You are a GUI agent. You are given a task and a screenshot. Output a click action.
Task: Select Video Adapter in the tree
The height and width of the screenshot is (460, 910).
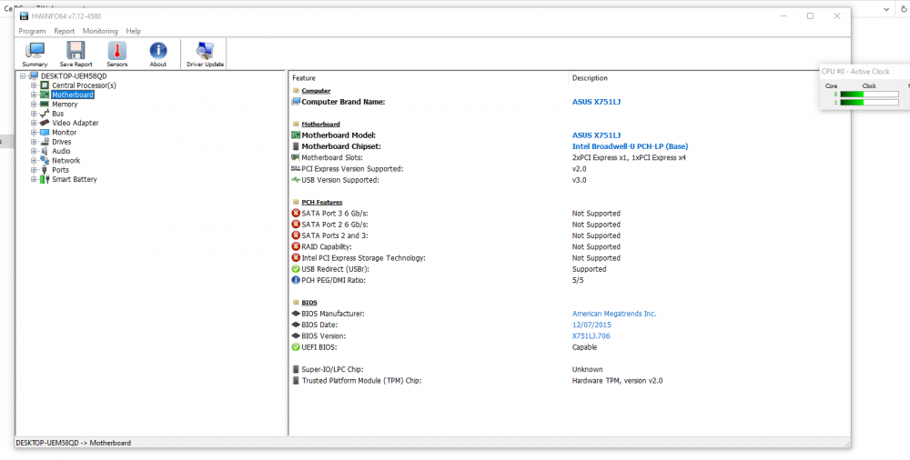75,123
